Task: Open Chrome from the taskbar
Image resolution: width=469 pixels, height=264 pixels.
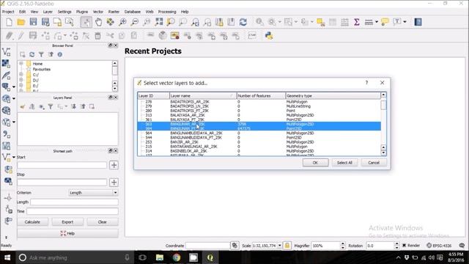Action: pos(177,257)
